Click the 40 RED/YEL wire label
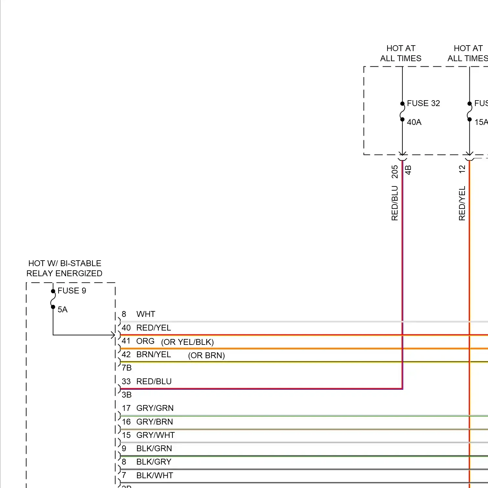 pyautogui.click(x=146, y=328)
